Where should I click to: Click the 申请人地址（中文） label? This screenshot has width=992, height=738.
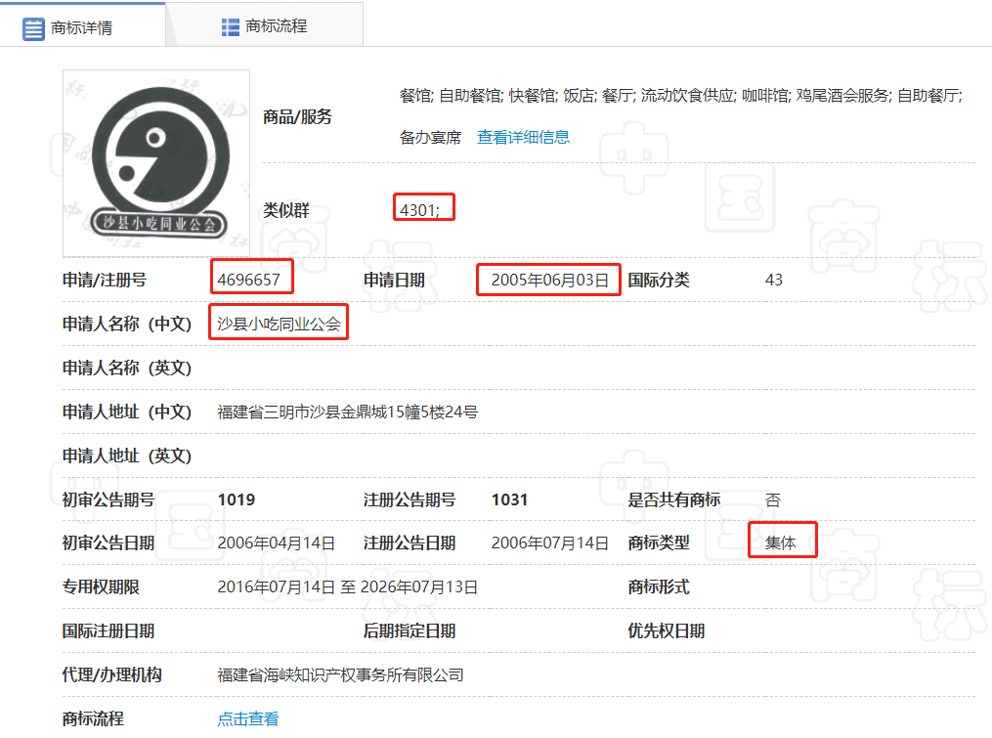coord(126,412)
